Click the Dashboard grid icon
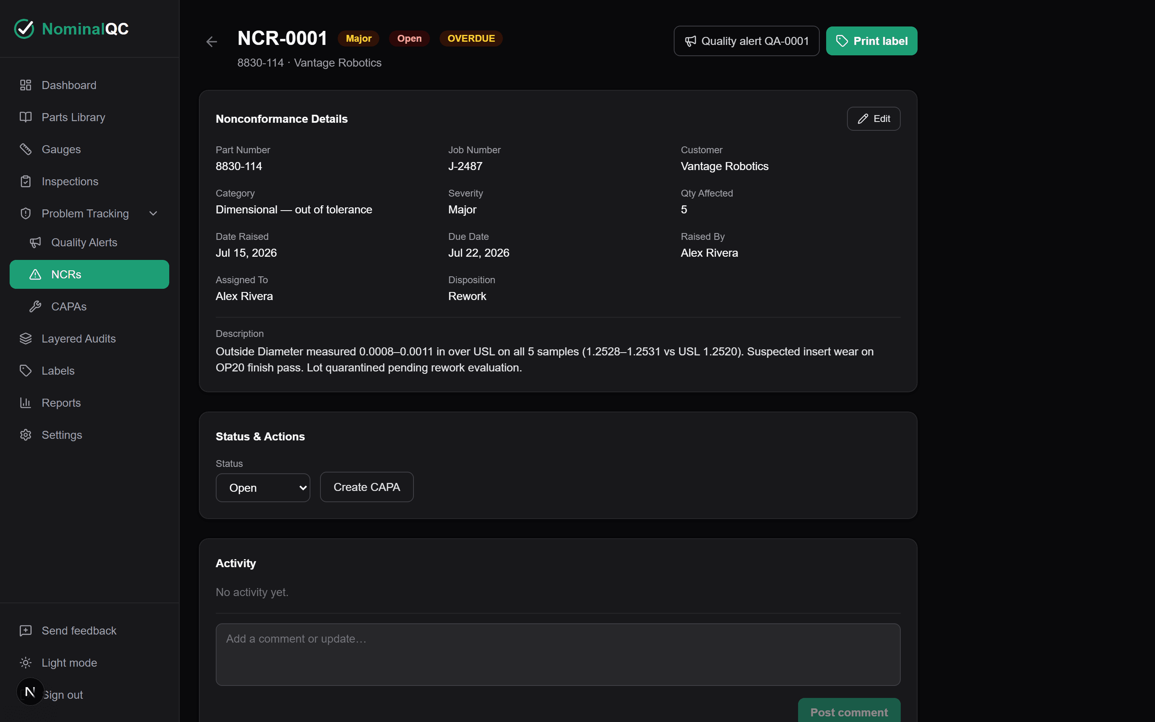1155x722 pixels. 26,85
